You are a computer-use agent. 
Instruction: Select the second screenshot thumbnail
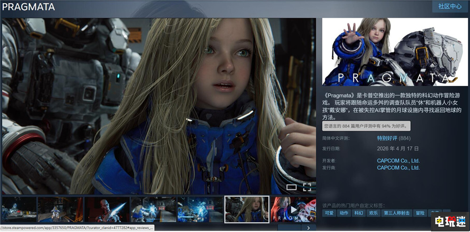(x=60, y=209)
